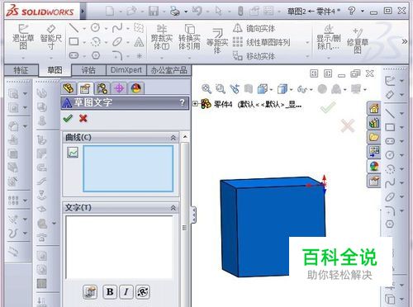Switch to the 草图 (Sketch) tab
Image resolution: width=413 pixels, height=307 pixels.
click(x=55, y=70)
